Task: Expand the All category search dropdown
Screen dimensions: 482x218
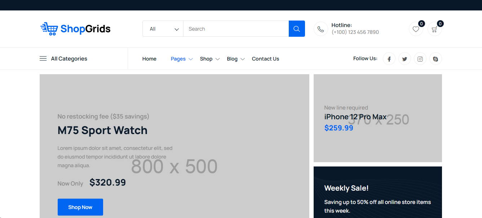Action: coord(163,29)
